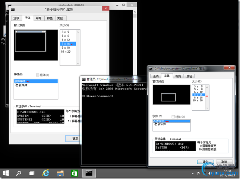The height and width of the screenshot is (179, 240).
Task: Open 选项 tab in right dialog
Action: pyautogui.click(x=156, y=76)
